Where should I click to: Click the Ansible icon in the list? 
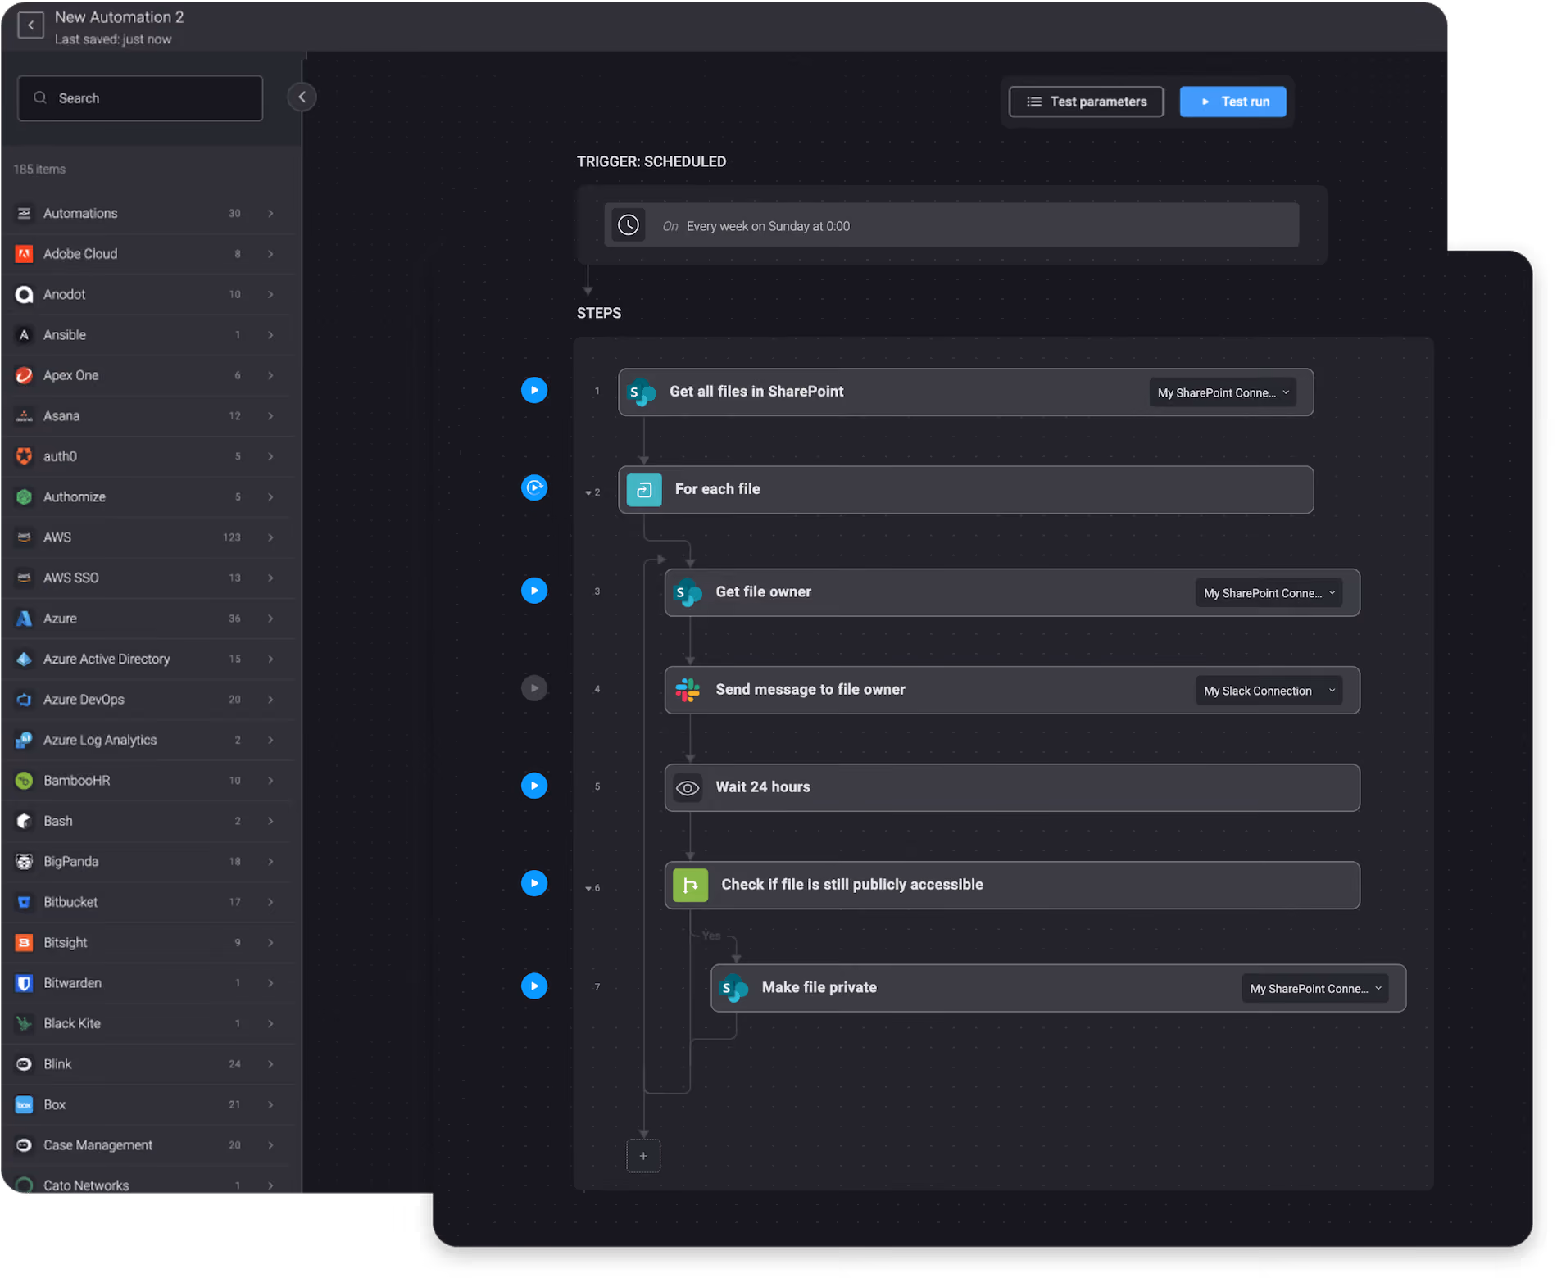[25, 334]
